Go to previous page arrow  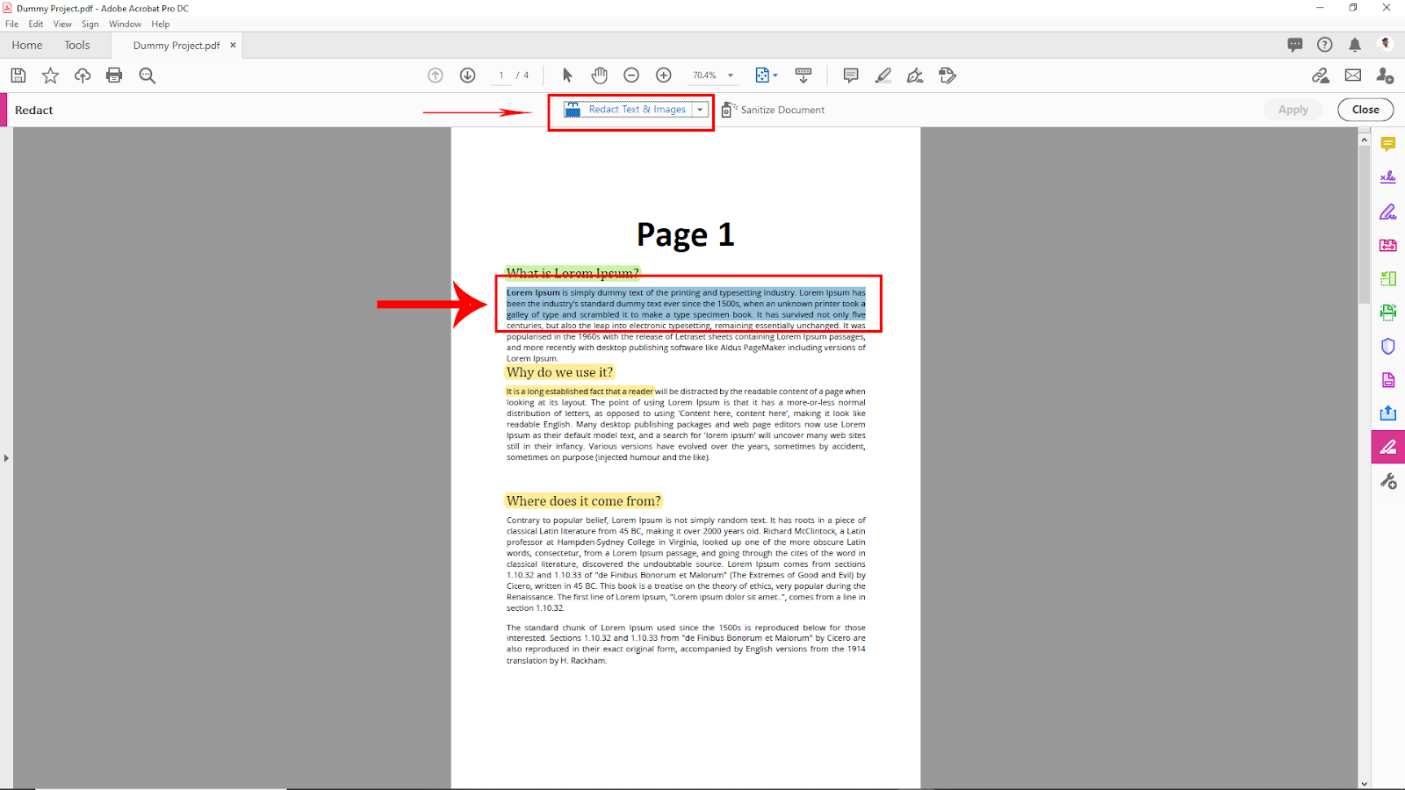[436, 75]
